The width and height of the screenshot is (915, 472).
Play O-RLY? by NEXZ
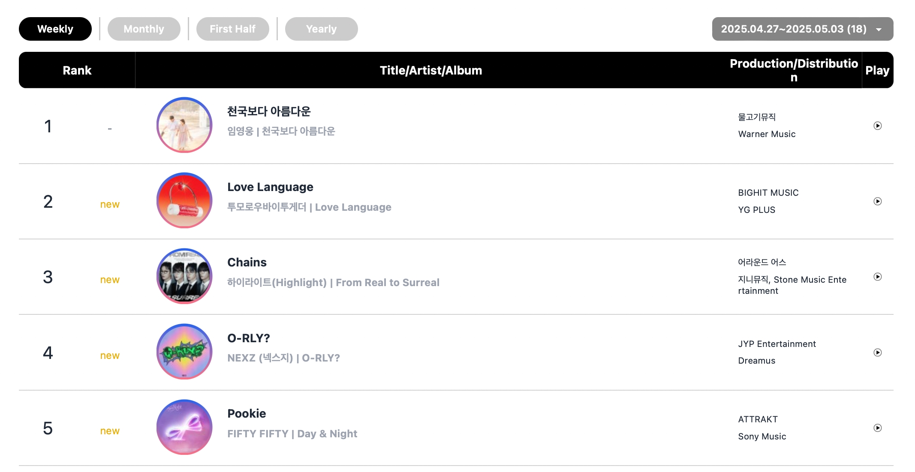click(877, 353)
